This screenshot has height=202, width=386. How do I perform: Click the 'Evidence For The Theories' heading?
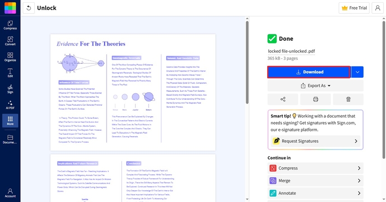(91, 44)
